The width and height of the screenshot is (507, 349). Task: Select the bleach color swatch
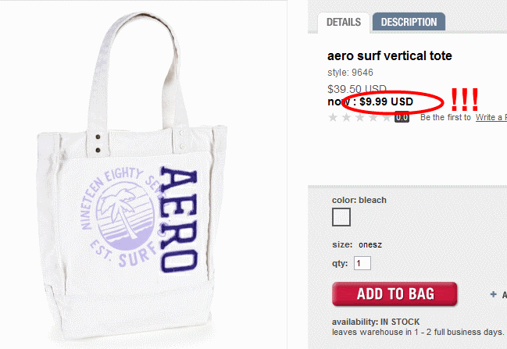pos(341,217)
